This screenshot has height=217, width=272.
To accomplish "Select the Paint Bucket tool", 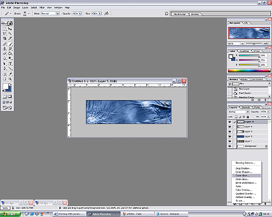I will click(10, 54).
